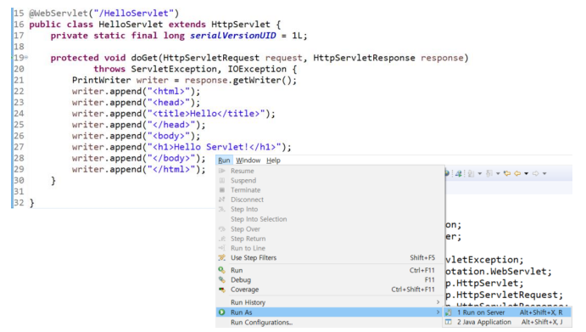Open the Window menu
This screenshot has height=332, width=586.
[x=248, y=160]
